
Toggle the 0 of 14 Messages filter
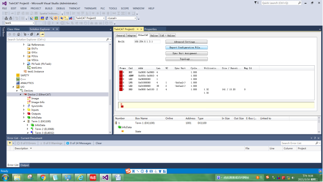[78, 143]
